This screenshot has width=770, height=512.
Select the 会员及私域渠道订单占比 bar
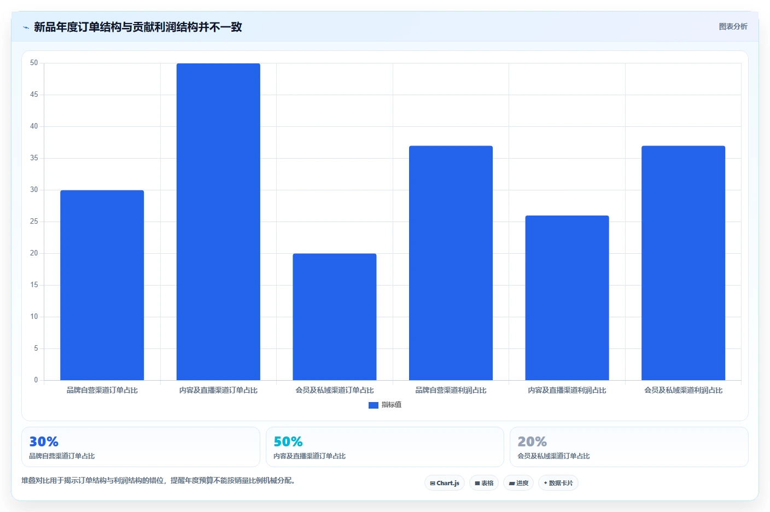point(335,317)
